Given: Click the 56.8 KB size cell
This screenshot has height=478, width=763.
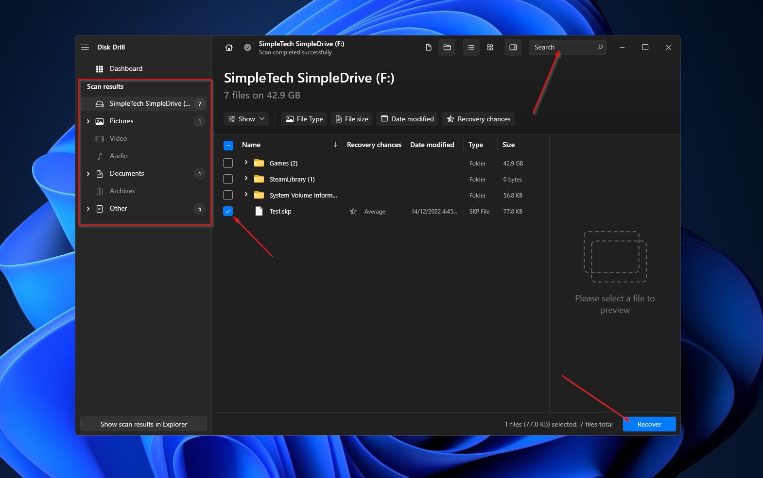Looking at the screenshot, I should coord(513,196).
